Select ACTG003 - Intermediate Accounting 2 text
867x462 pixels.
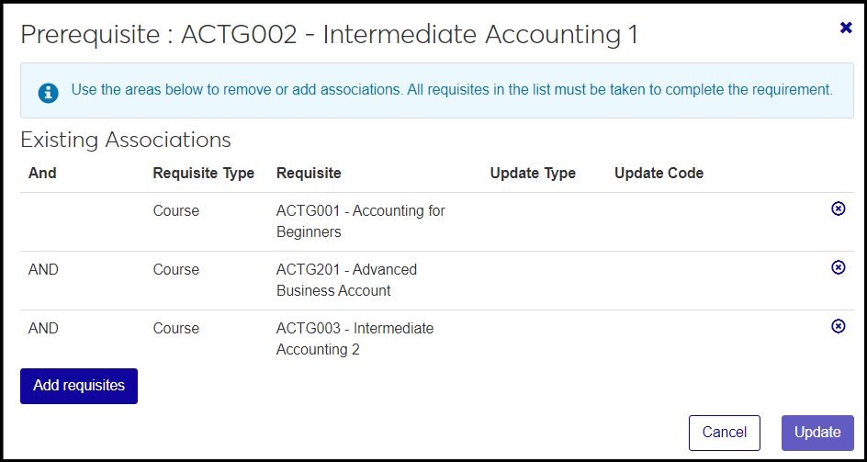[355, 338]
